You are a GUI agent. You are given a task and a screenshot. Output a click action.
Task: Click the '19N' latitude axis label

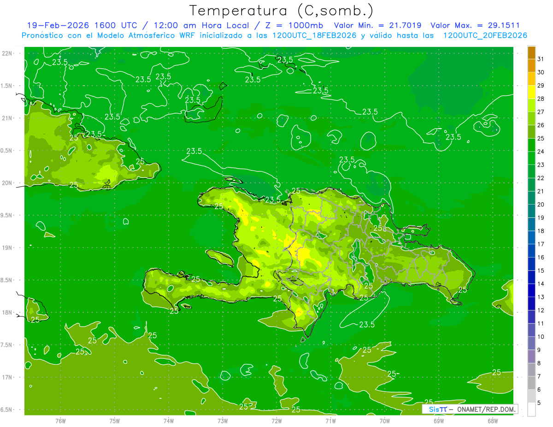tap(7, 248)
